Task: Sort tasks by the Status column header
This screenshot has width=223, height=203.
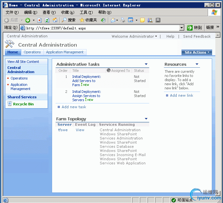Action: coord(139,71)
